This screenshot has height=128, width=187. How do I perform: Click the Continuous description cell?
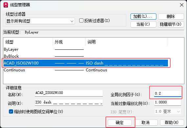click(96, 70)
